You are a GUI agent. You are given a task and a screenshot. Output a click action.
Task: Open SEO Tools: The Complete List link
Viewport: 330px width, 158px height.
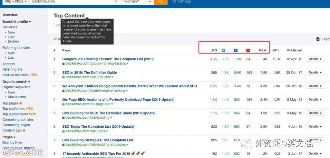click(x=98, y=126)
